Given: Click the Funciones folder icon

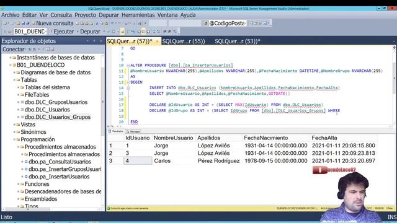Looking at the screenshot, I should 22,184.
